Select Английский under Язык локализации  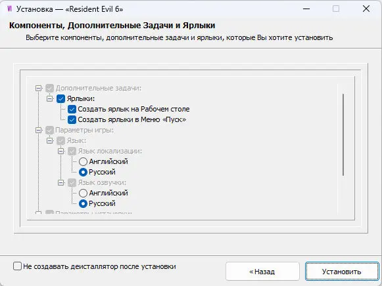(x=83, y=161)
